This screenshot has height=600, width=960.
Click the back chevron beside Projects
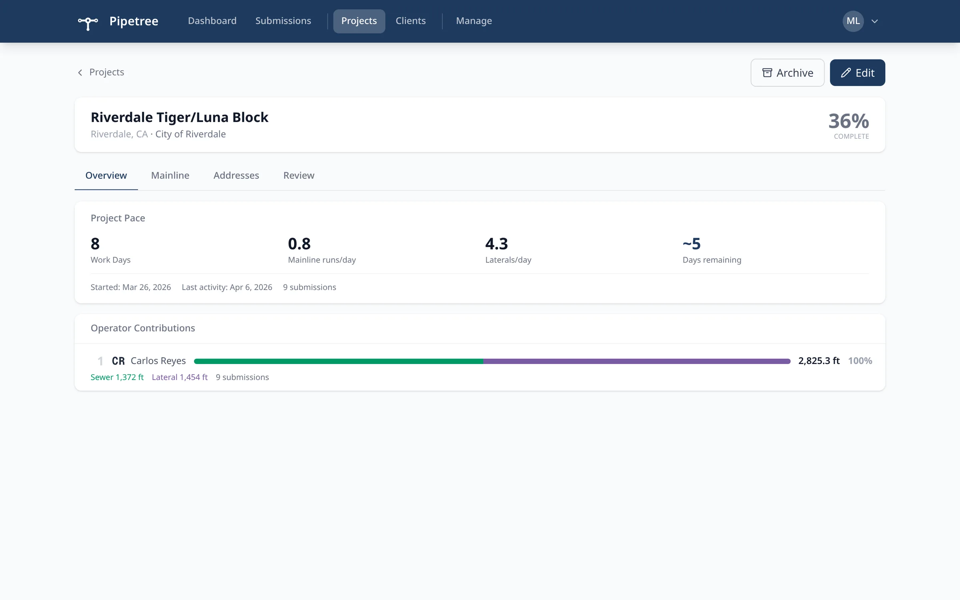80,72
